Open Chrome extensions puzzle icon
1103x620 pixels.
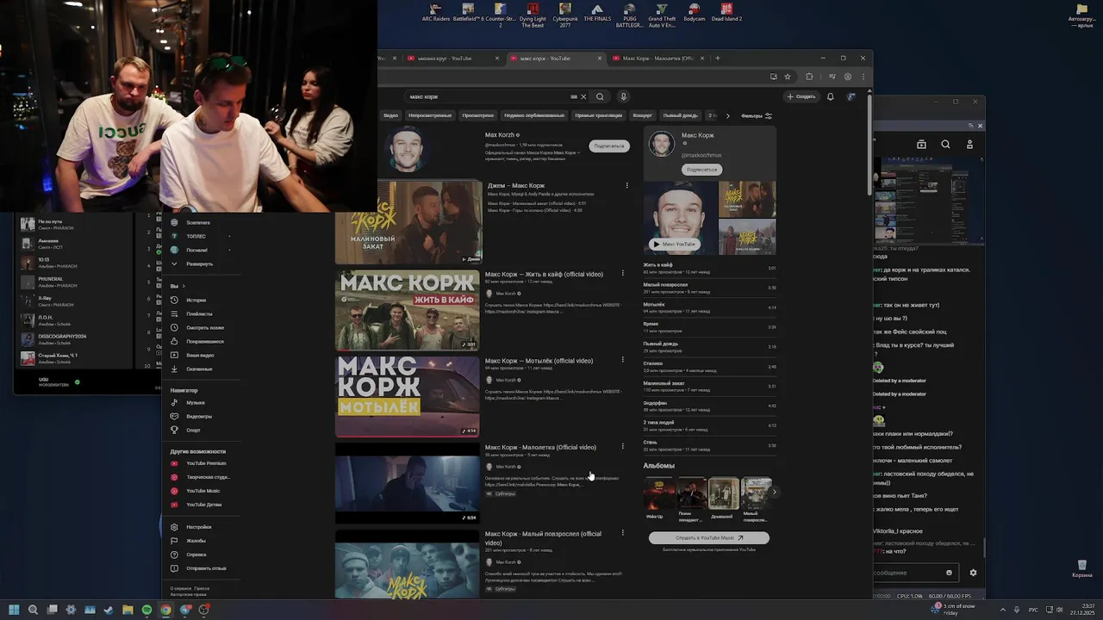tap(809, 77)
